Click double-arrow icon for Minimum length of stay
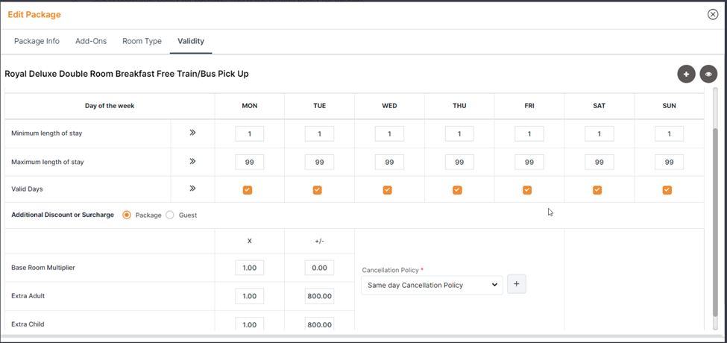Image resolution: width=727 pixels, height=343 pixels. pos(192,133)
